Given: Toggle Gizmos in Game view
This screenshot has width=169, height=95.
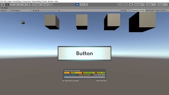Looking at the screenshot, I should 163,11.
